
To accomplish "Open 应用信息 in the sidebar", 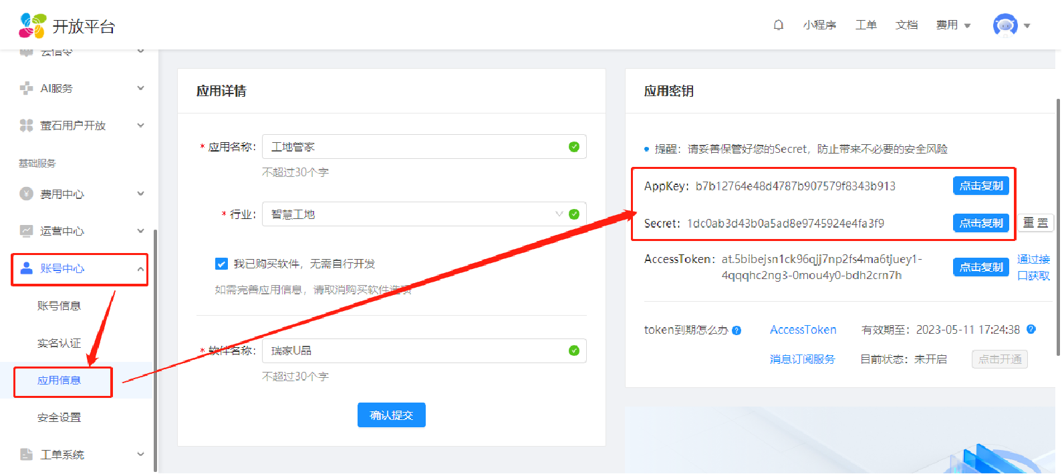I will 59,381.
